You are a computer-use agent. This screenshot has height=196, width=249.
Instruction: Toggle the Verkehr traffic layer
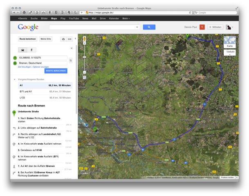tap(231, 52)
